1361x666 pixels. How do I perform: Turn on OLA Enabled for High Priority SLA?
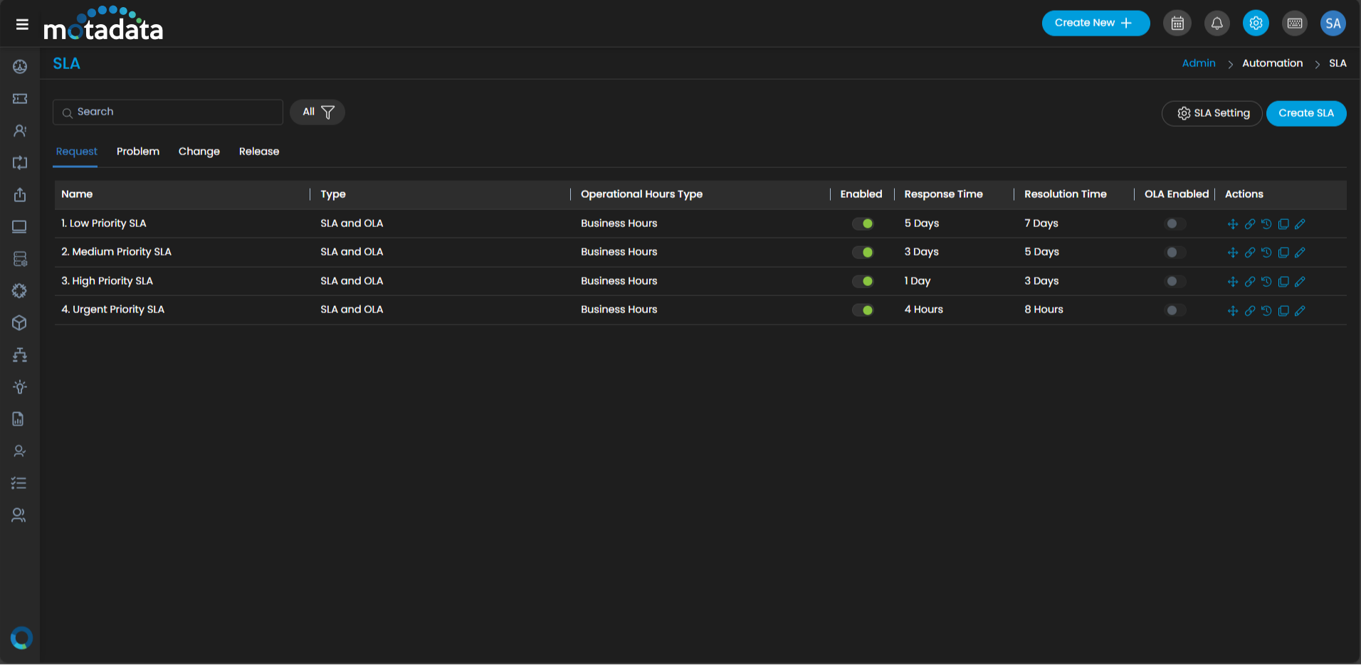click(x=1175, y=282)
